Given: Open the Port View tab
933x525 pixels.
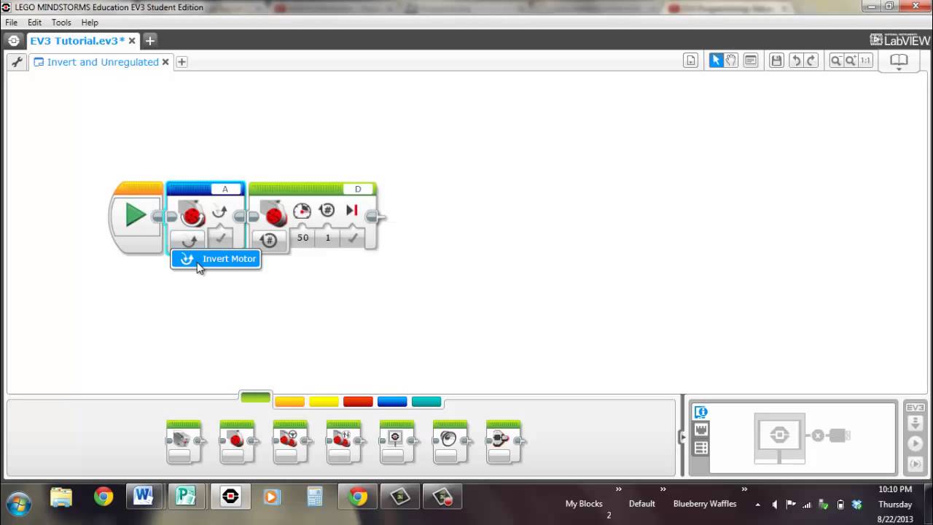Looking at the screenshot, I should 701,430.
